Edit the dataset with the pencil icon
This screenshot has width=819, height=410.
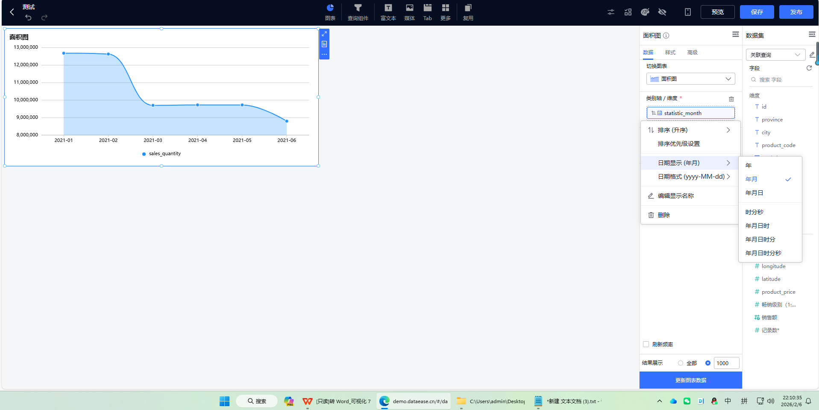point(812,55)
